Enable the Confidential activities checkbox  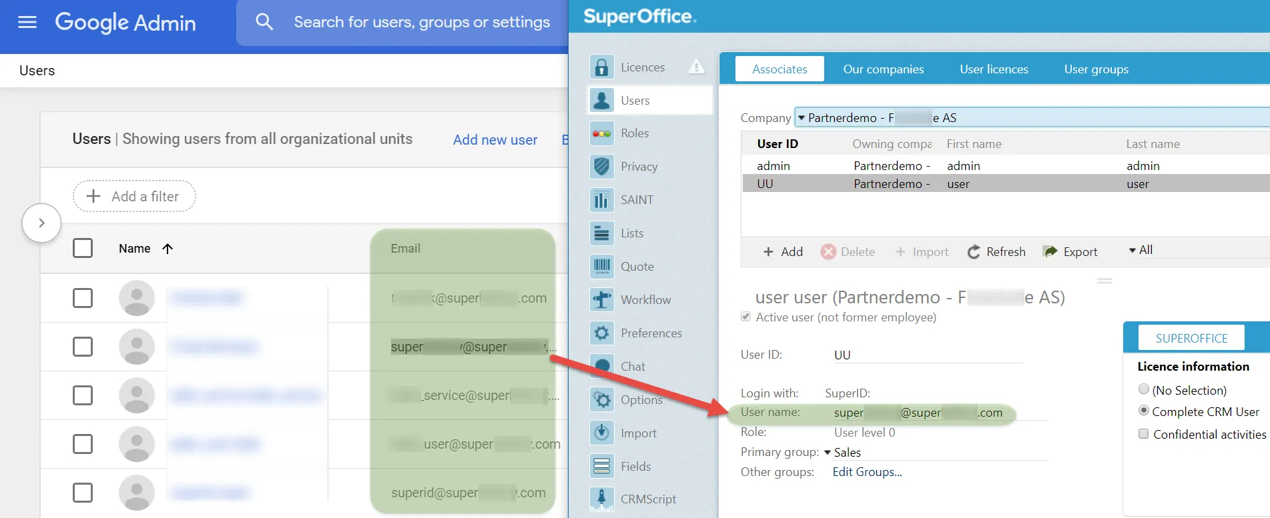(1144, 434)
